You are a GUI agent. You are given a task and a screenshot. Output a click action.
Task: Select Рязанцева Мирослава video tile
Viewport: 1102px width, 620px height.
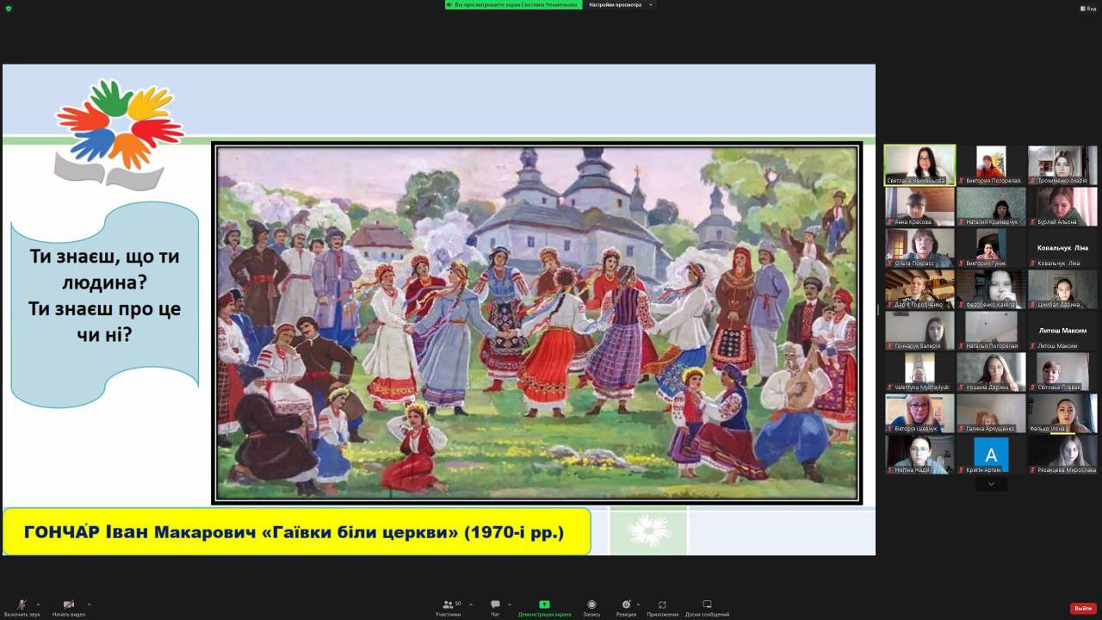pos(1062,455)
